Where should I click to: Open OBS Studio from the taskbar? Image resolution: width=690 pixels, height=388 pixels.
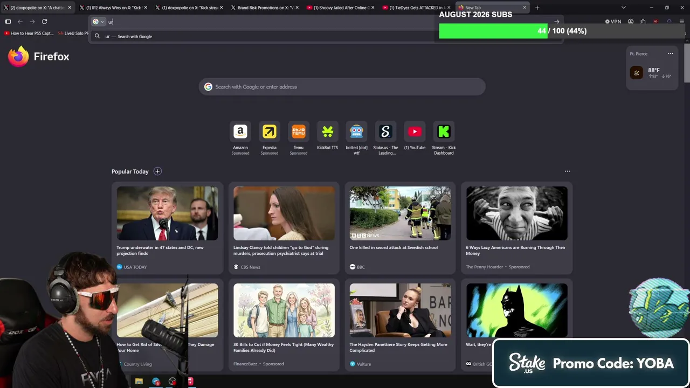pyautogui.click(x=172, y=382)
